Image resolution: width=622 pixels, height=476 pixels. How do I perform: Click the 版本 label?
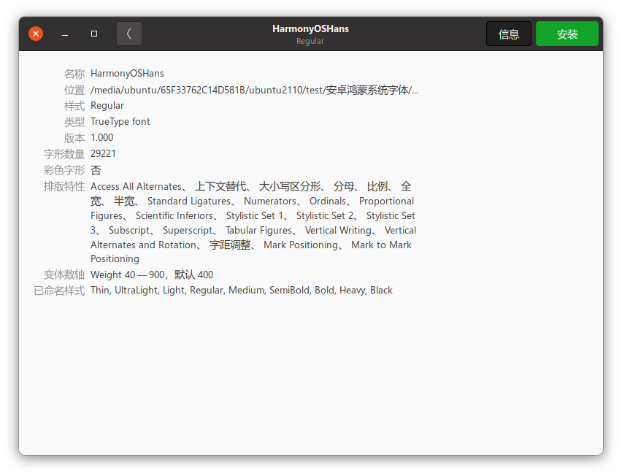point(74,138)
